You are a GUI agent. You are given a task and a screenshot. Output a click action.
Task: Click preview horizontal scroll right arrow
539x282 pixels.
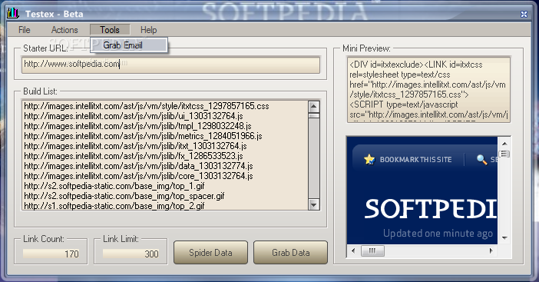point(491,250)
